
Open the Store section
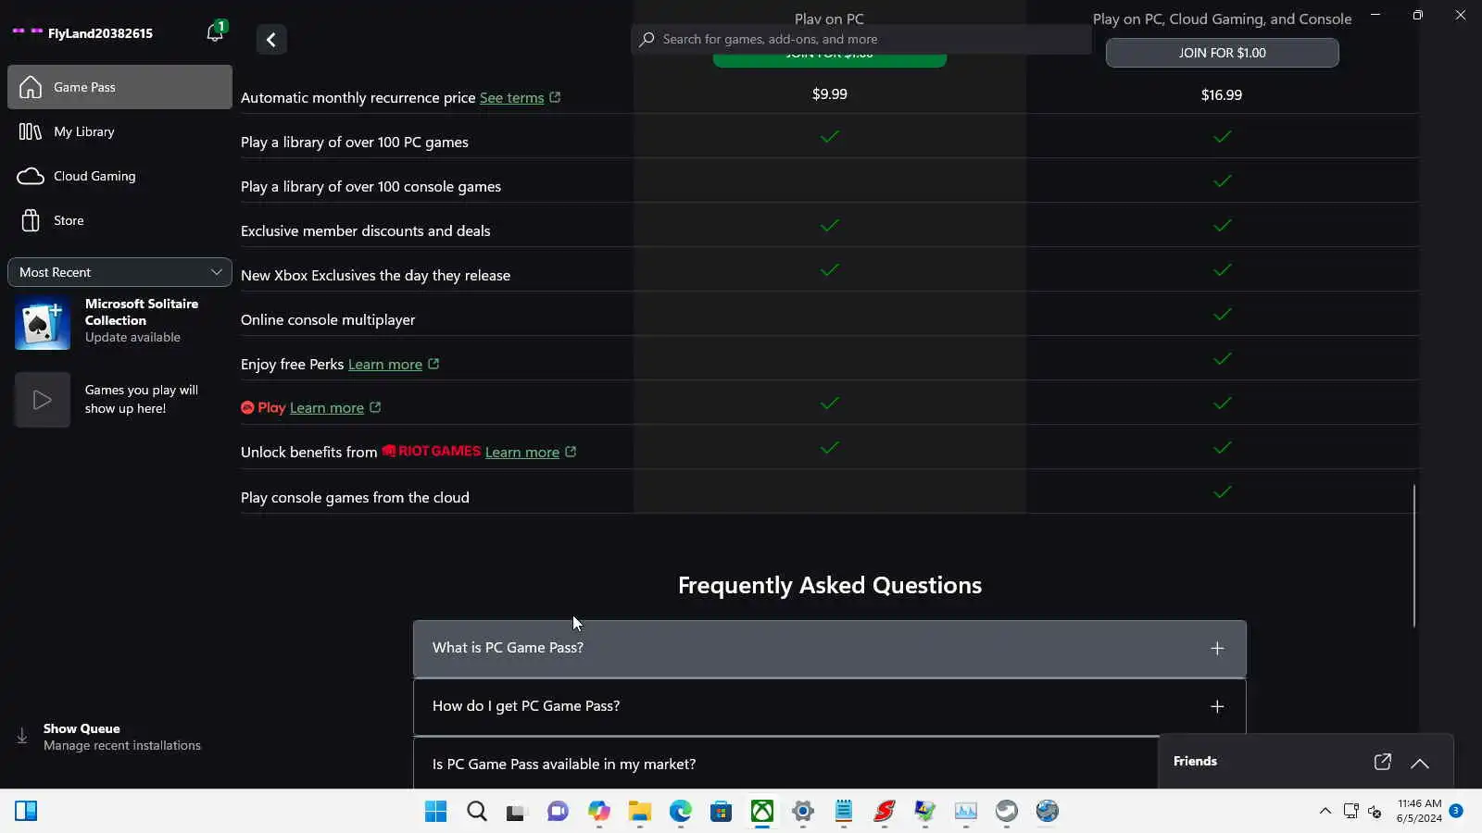(119, 220)
